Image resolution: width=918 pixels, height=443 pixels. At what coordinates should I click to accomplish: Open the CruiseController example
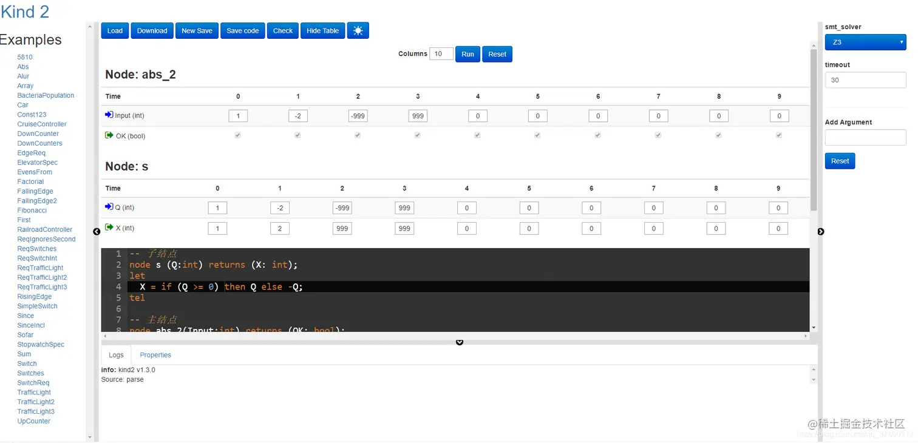42,124
